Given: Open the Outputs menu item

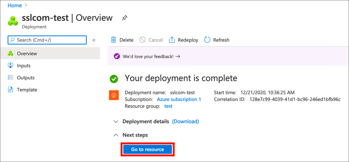Looking at the screenshot, I should 26,78.
